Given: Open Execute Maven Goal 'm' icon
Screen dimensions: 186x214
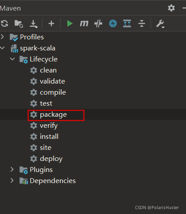Looking at the screenshot, I should (84, 23).
